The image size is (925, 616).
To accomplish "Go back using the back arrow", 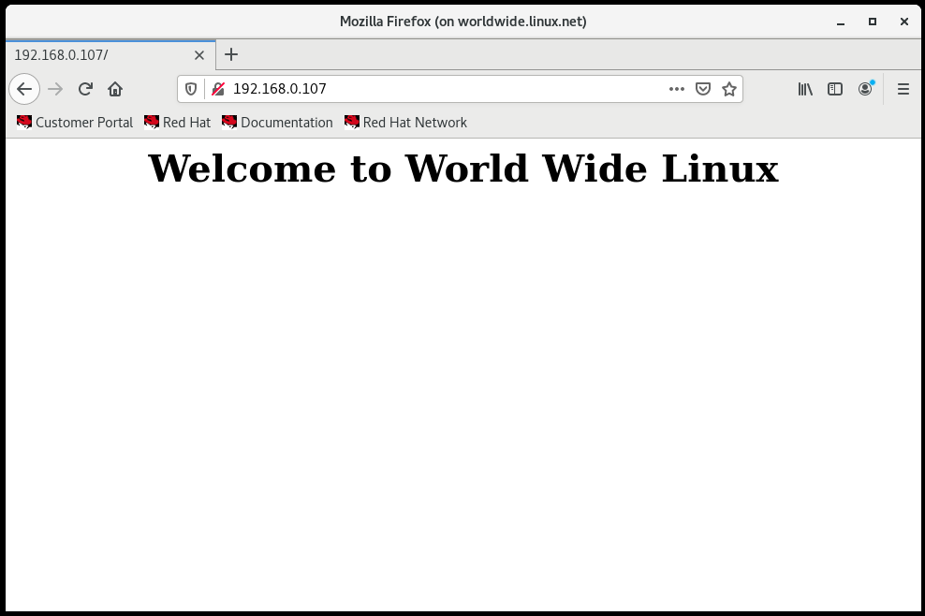I will click(24, 89).
